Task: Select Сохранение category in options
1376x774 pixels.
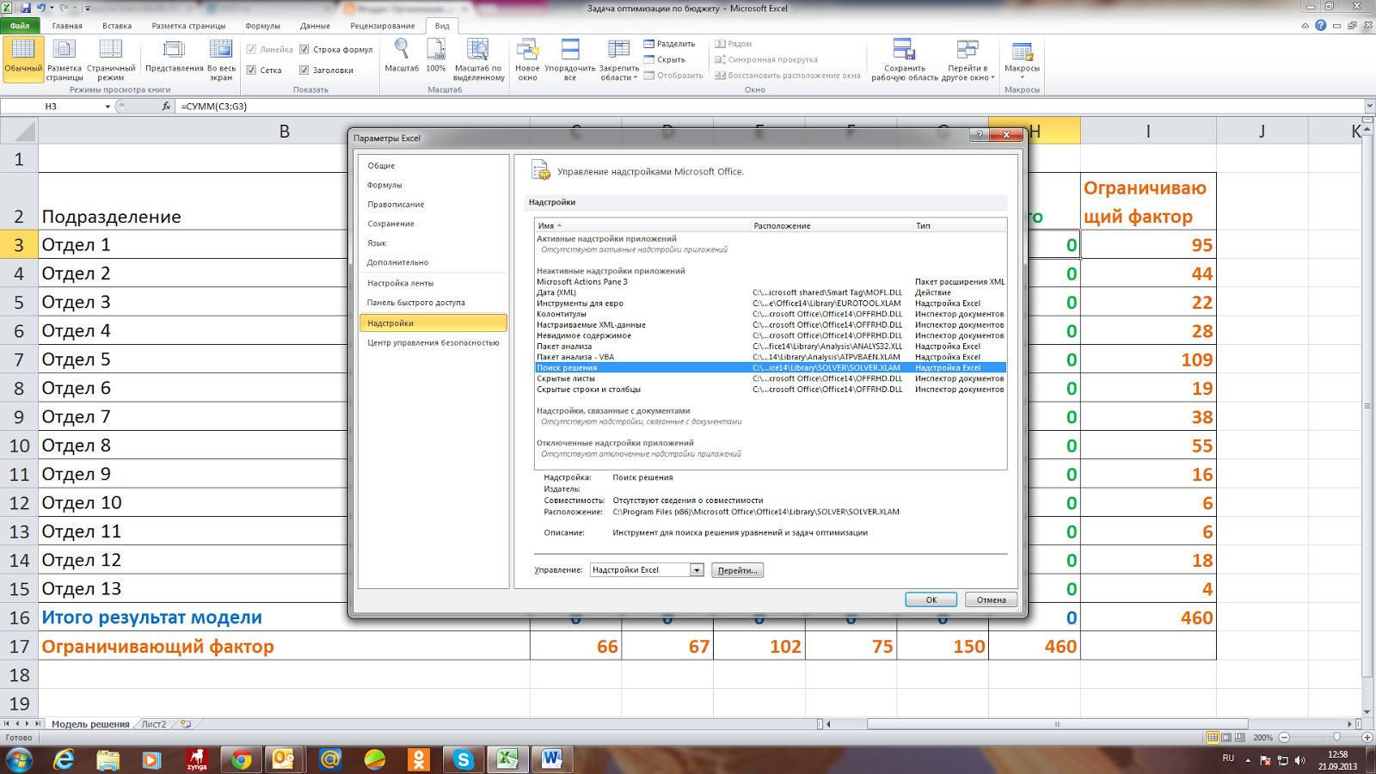Action: click(x=433, y=224)
